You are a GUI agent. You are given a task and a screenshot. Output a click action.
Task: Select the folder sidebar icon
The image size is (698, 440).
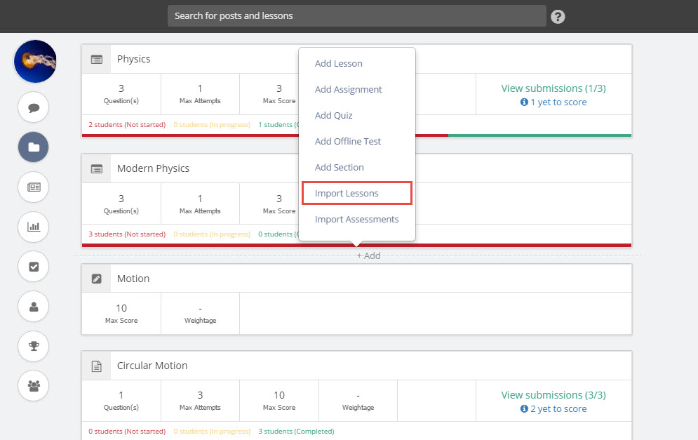(34, 147)
